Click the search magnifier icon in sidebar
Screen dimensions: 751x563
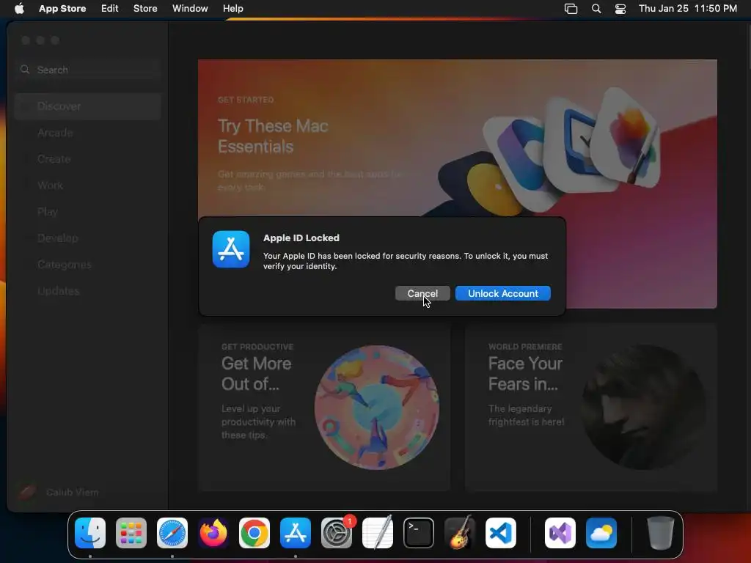pos(25,70)
